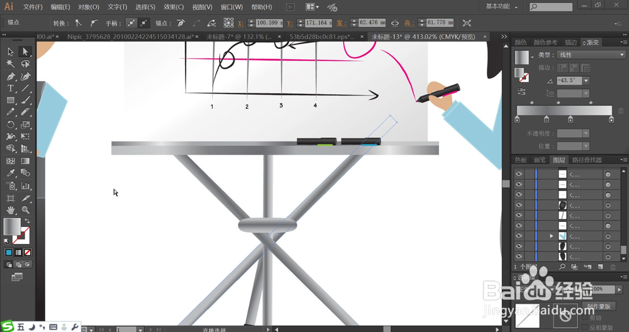The image size is (629, 332).
Task: Select the Selection tool (black arrow)
Action: coord(11,52)
